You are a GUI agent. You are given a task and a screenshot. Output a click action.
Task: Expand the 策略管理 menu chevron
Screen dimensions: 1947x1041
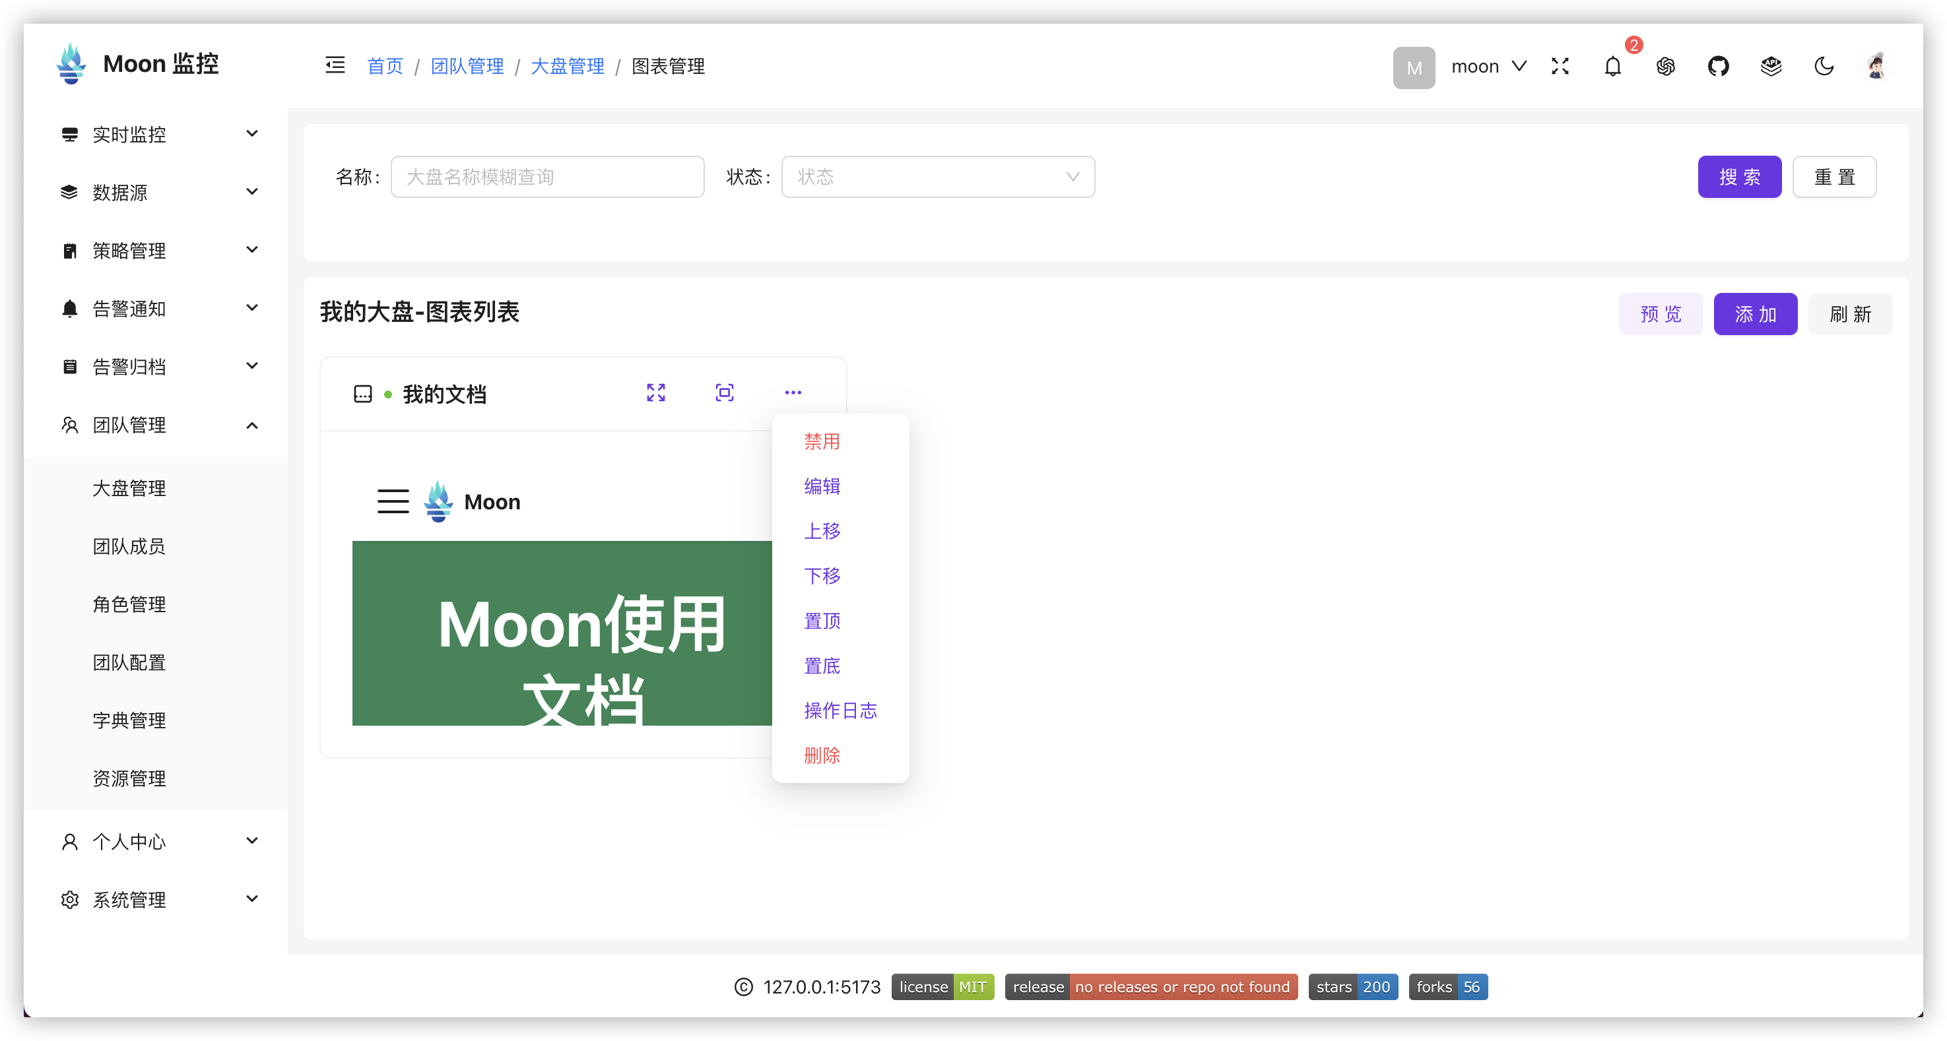252,249
